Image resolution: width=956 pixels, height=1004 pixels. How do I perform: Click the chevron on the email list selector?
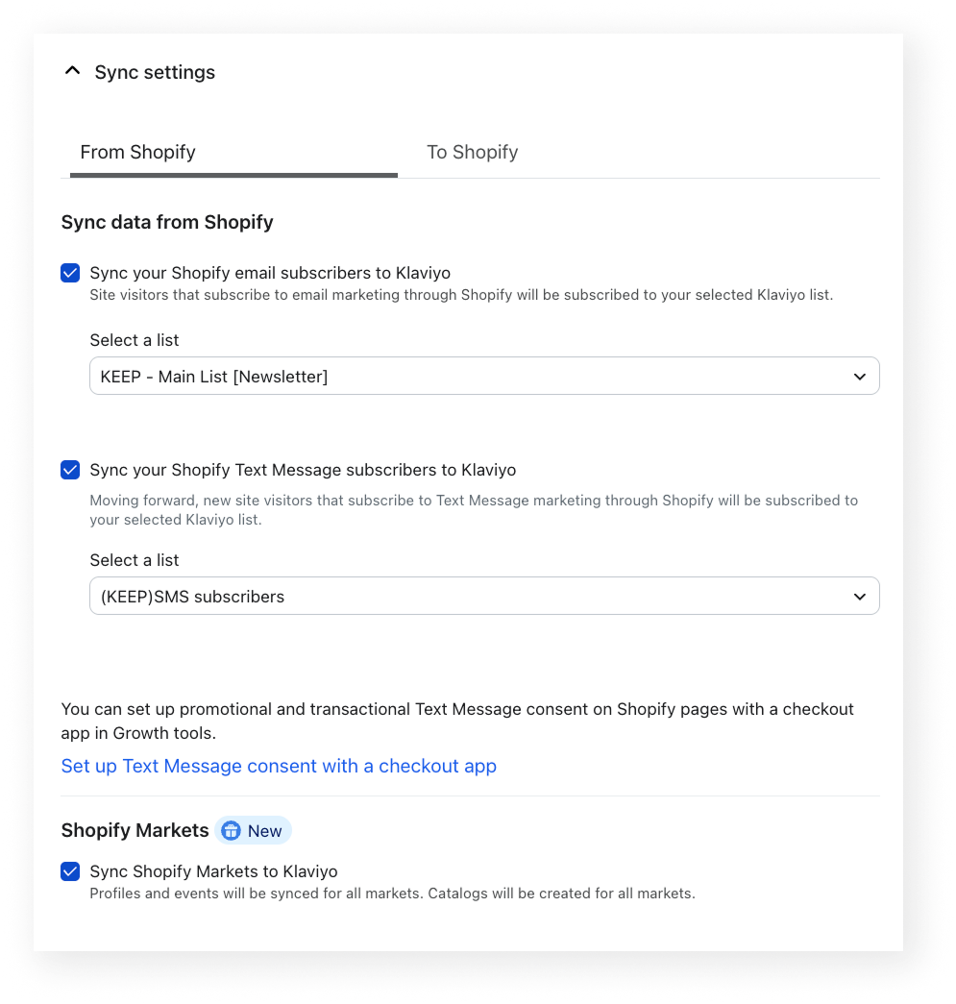tap(860, 376)
